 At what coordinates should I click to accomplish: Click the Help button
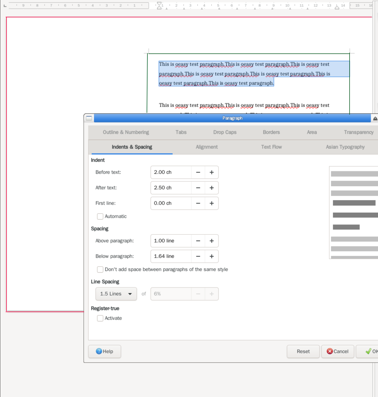pos(105,351)
